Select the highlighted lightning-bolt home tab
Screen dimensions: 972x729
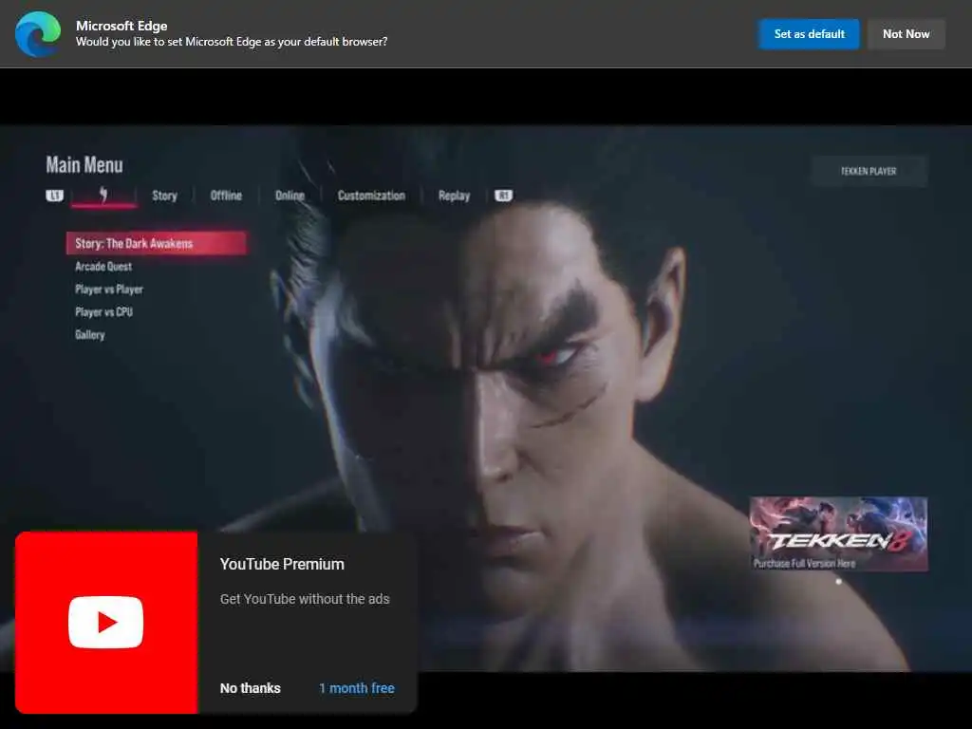coord(103,196)
